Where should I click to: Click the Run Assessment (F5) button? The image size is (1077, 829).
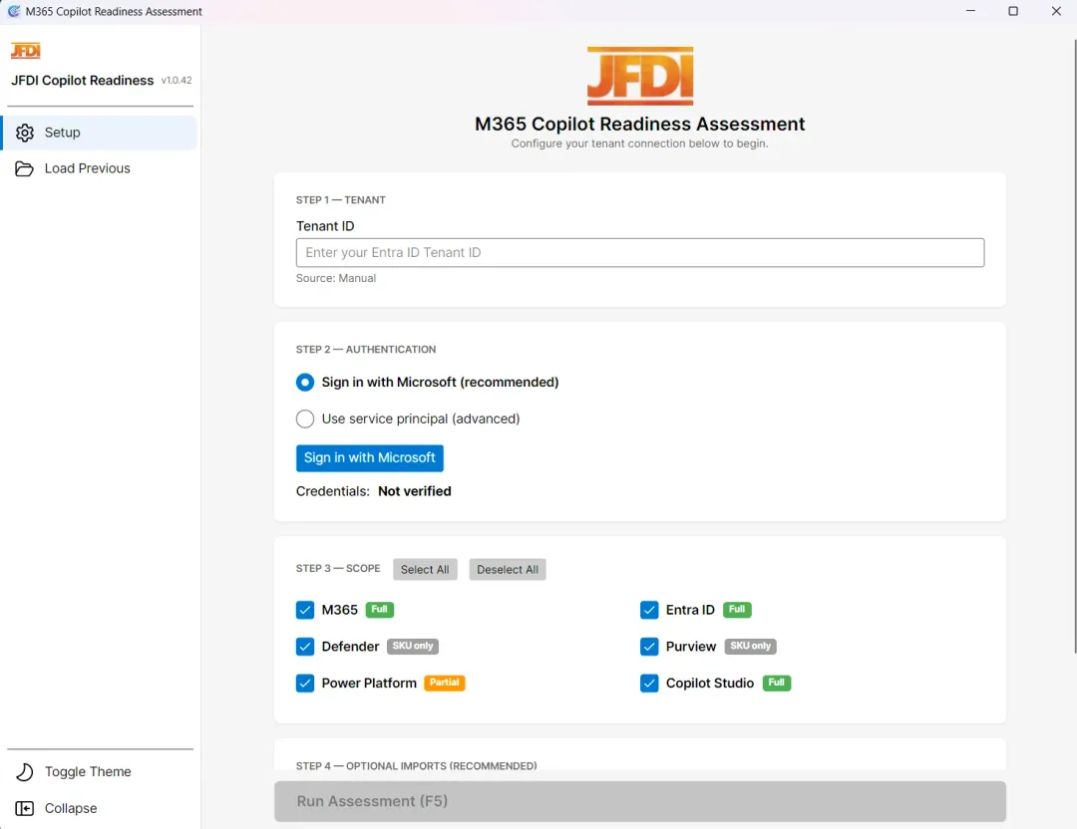pos(640,801)
